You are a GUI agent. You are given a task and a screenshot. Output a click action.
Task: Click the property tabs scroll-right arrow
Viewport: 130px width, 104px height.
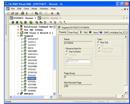coord(127,32)
